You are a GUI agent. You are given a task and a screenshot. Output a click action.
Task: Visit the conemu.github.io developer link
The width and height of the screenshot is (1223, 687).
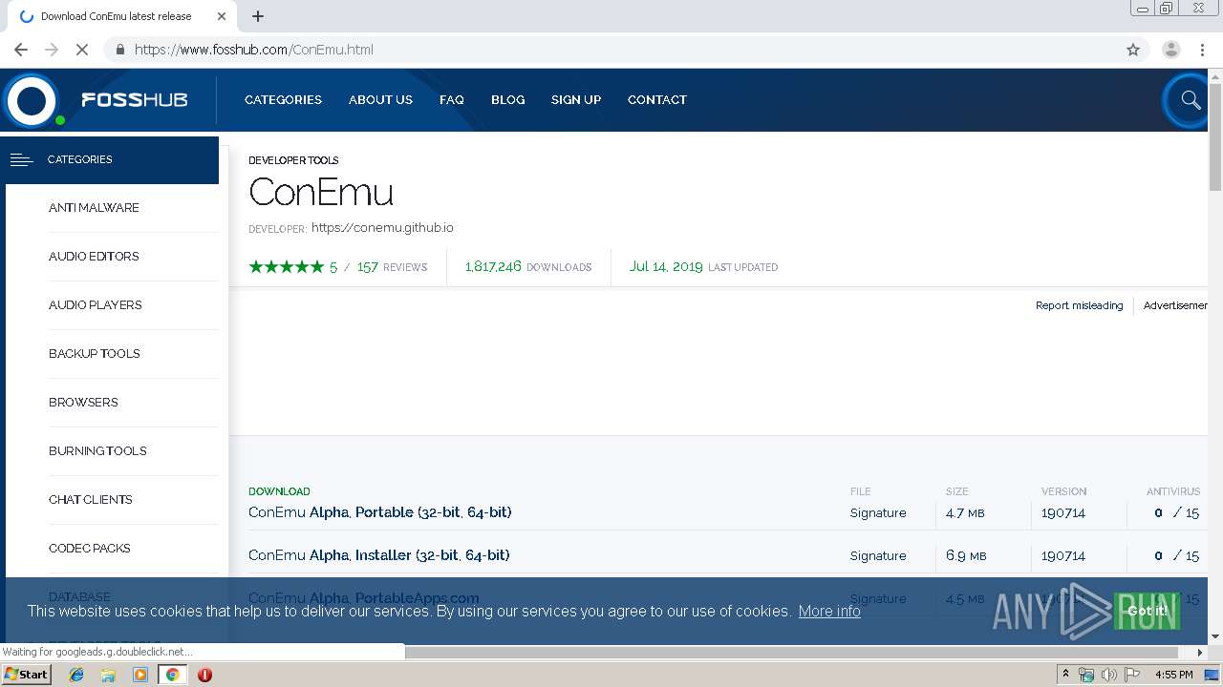[x=382, y=228]
